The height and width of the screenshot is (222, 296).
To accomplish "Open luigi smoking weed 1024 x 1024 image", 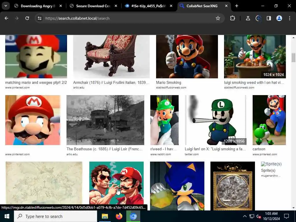I will (255, 56).
